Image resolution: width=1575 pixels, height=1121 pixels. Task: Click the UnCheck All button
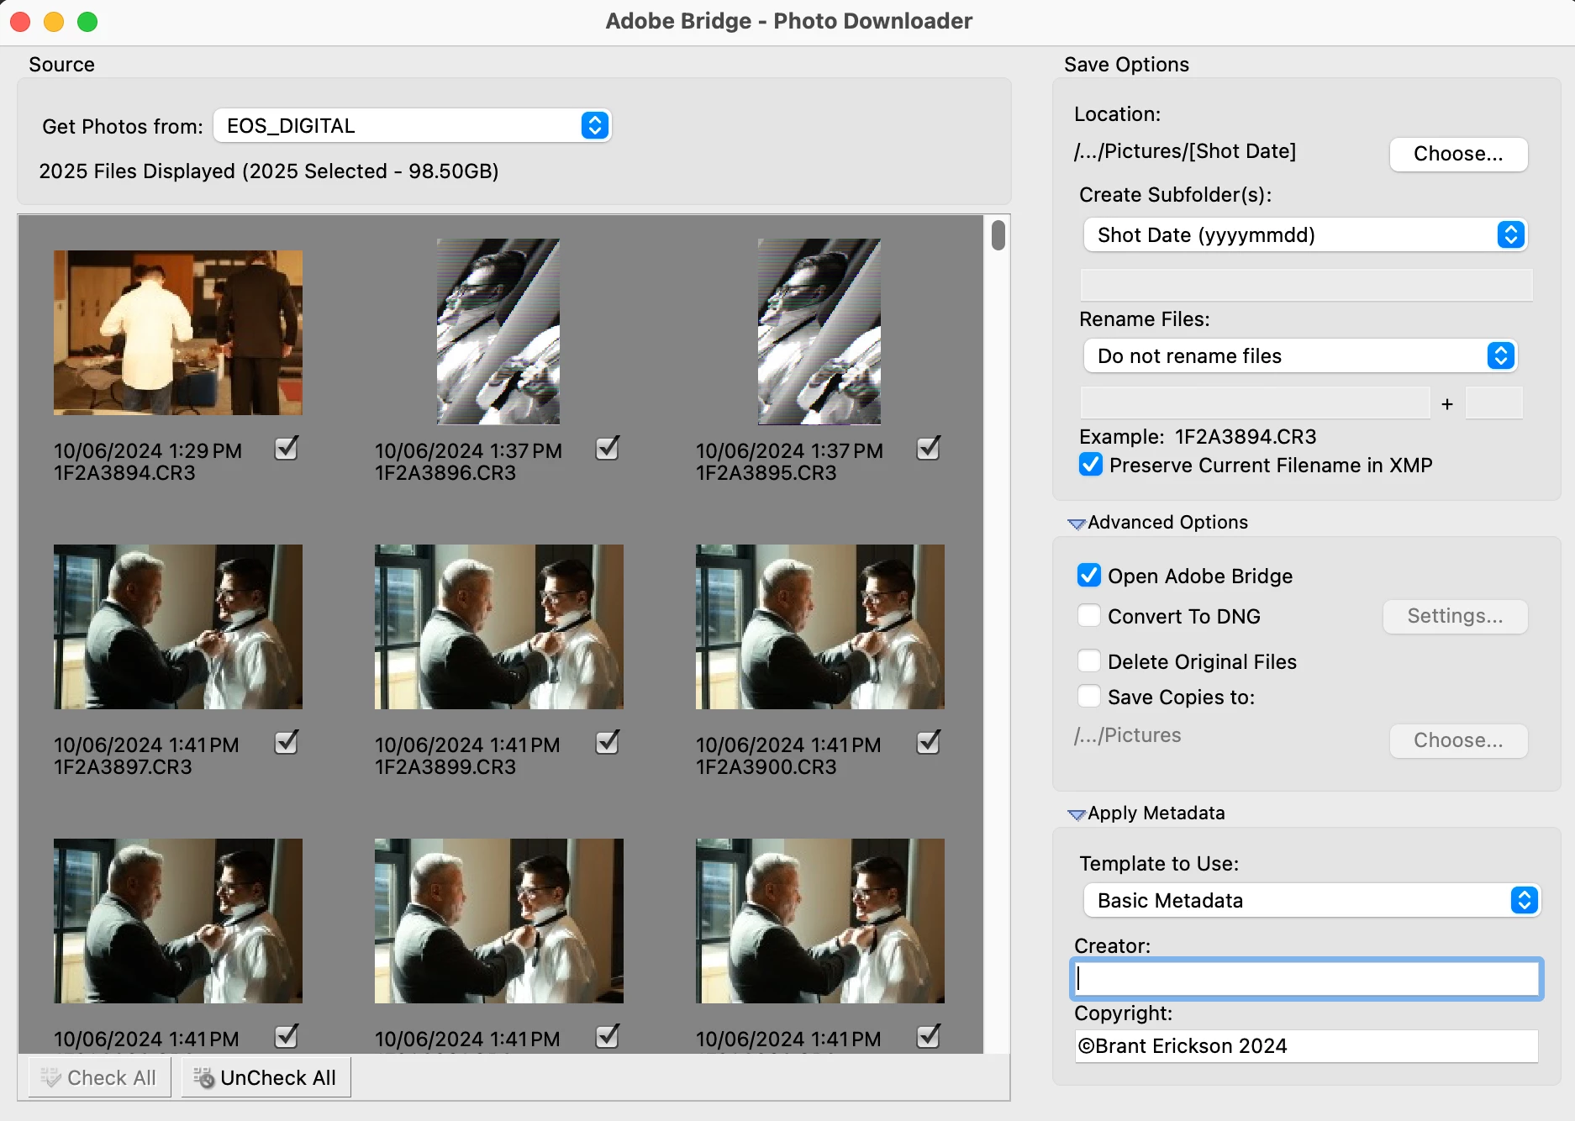266,1077
